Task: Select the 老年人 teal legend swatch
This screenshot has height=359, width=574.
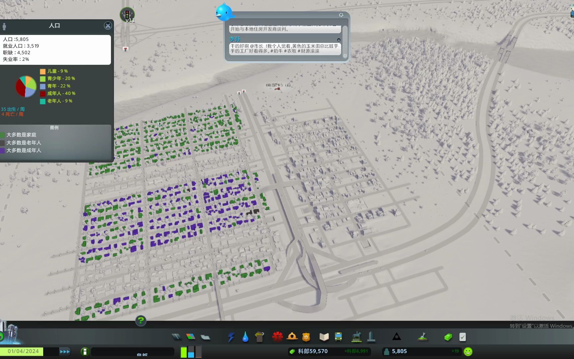Action: coord(43,101)
